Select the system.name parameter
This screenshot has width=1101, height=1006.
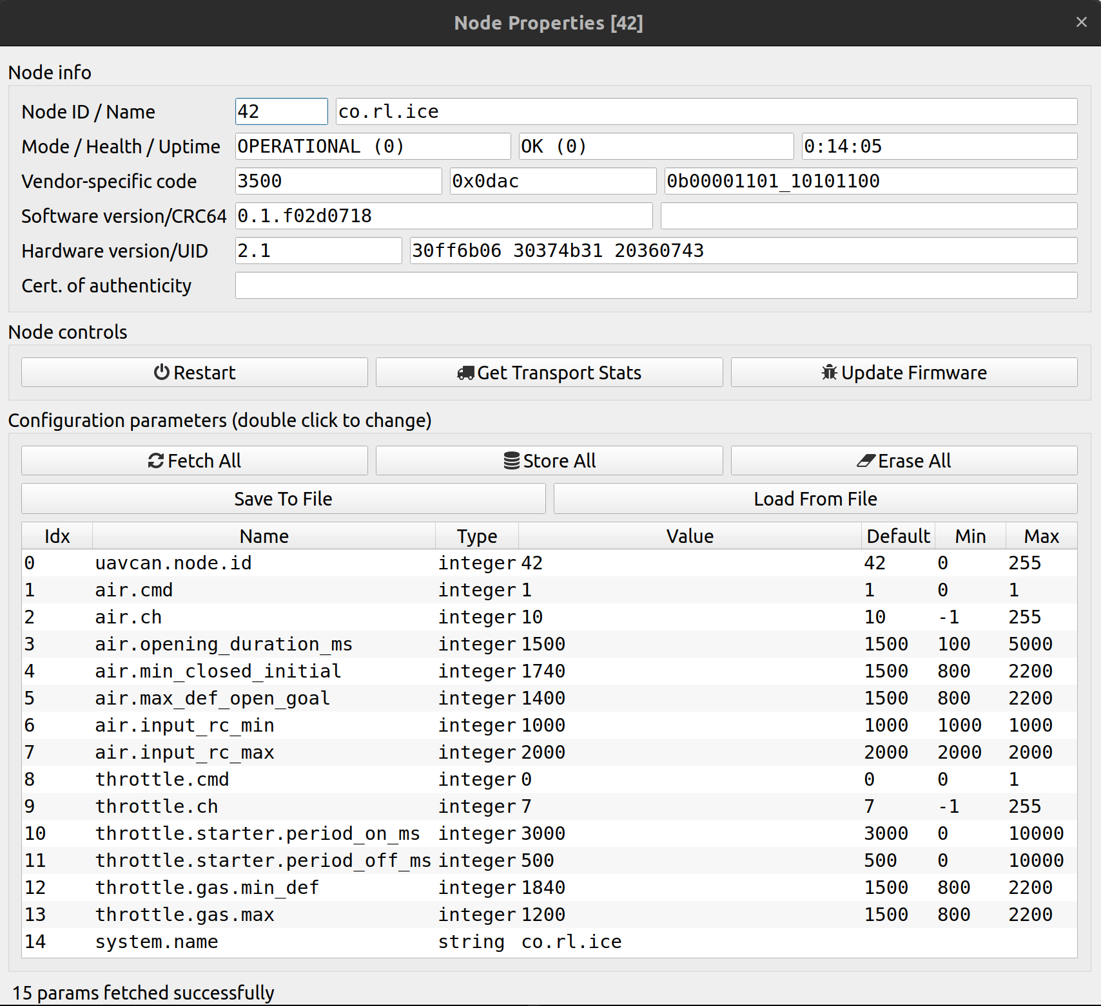(157, 942)
